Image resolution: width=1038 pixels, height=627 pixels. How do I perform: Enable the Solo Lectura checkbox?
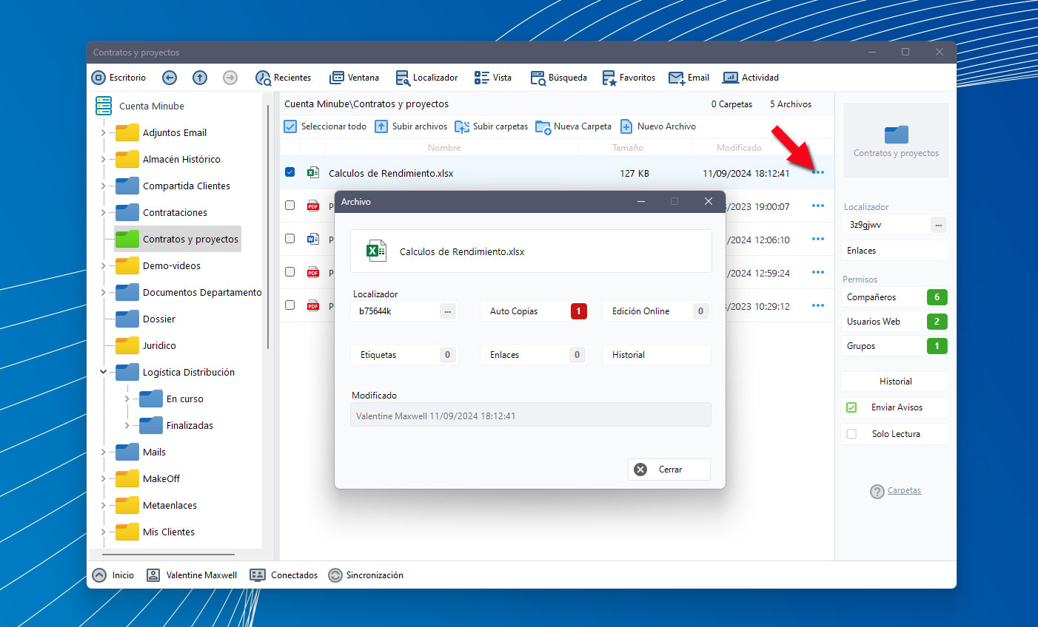point(851,434)
